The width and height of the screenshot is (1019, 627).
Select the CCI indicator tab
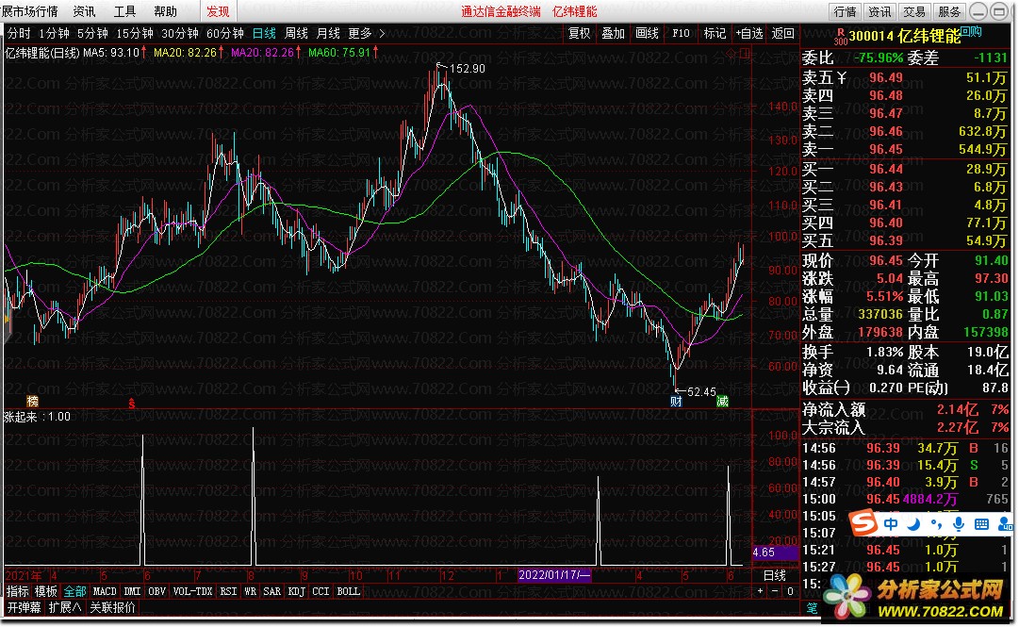pos(320,591)
